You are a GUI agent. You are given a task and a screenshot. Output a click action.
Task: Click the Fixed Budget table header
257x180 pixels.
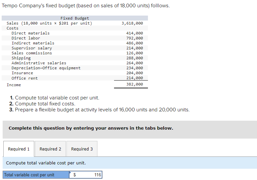click(75, 18)
